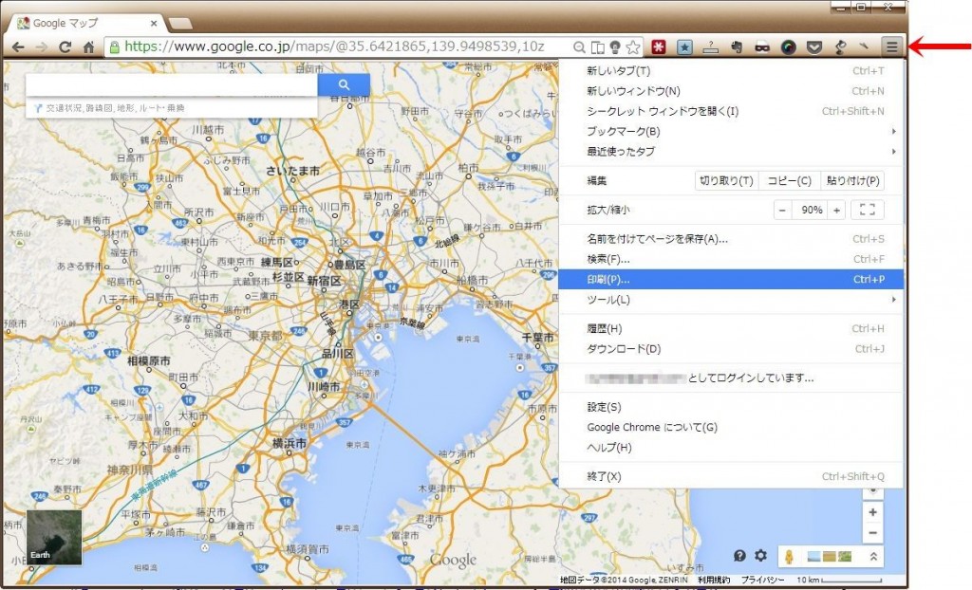Image resolution: width=972 pixels, height=590 pixels.
Task: Go to the browser home page icon
Action: point(88,47)
